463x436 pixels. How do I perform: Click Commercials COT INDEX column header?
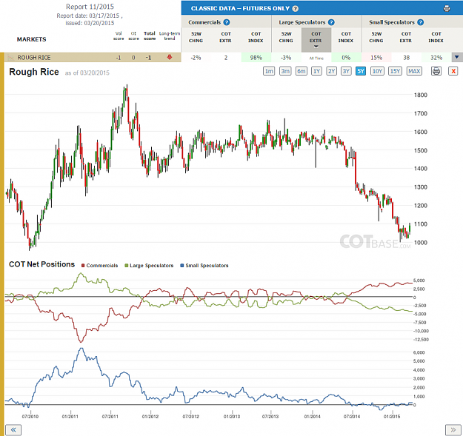(x=256, y=37)
